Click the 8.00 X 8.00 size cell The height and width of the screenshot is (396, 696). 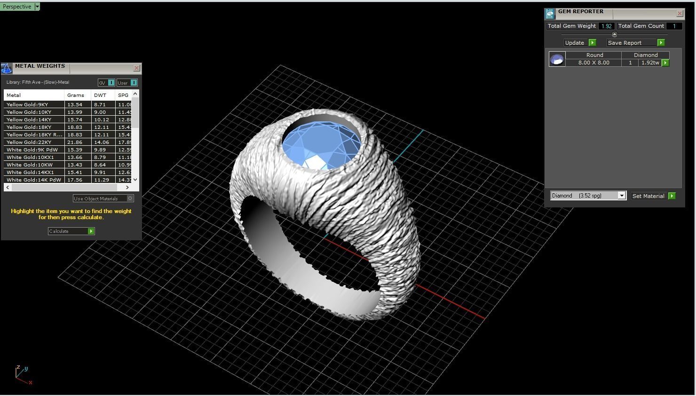[x=593, y=63]
